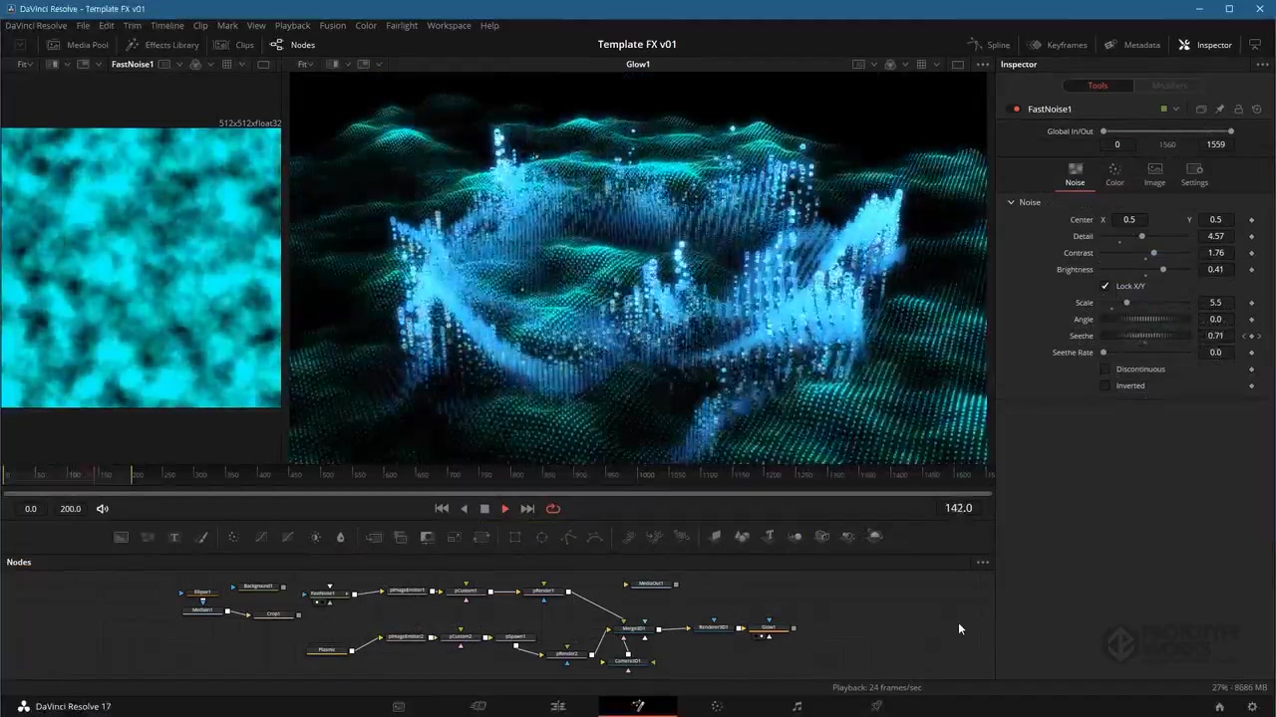Screen dimensions: 1276x717
Task: Click the Rectangle mask tool
Action: click(514, 537)
